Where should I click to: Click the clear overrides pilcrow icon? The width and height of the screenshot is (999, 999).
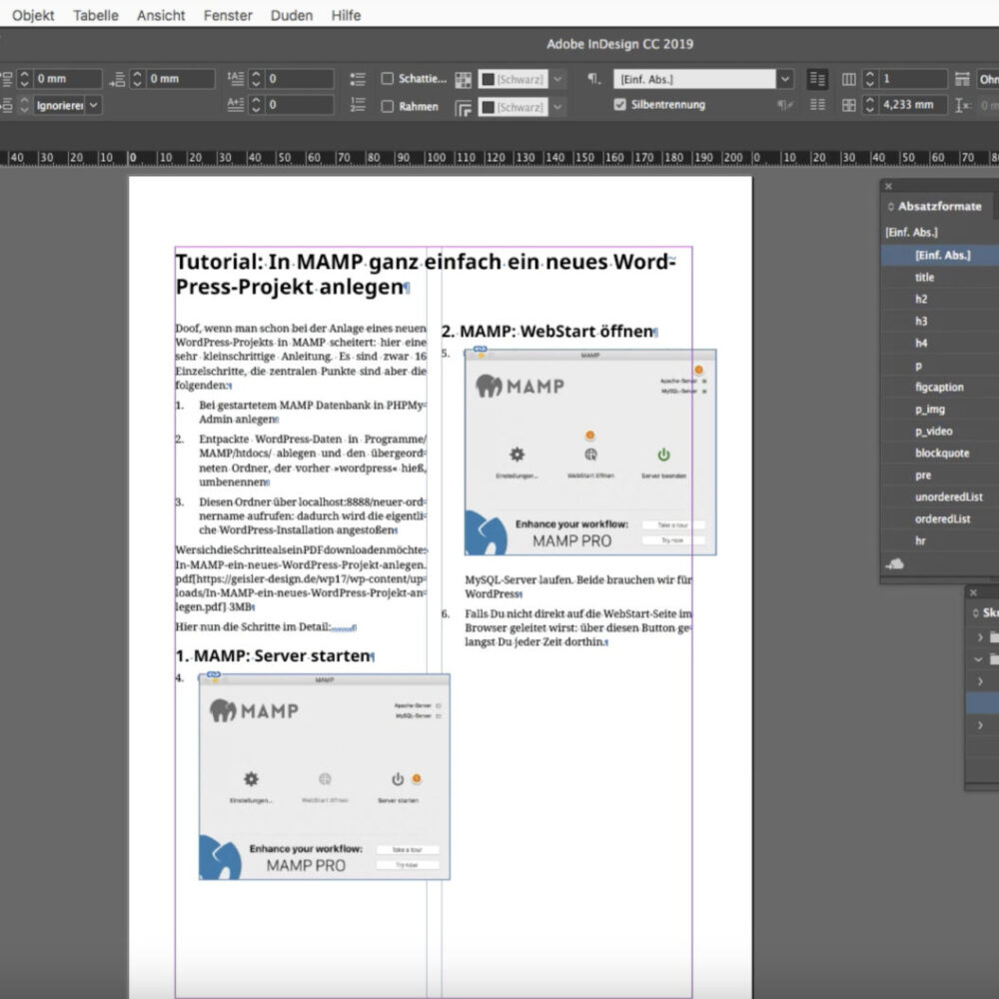click(x=785, y=105)
